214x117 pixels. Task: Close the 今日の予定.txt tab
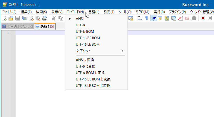click(x=31, y=26)
